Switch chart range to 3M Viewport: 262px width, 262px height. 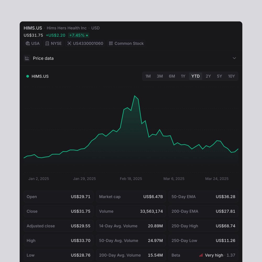coord(160,76)
